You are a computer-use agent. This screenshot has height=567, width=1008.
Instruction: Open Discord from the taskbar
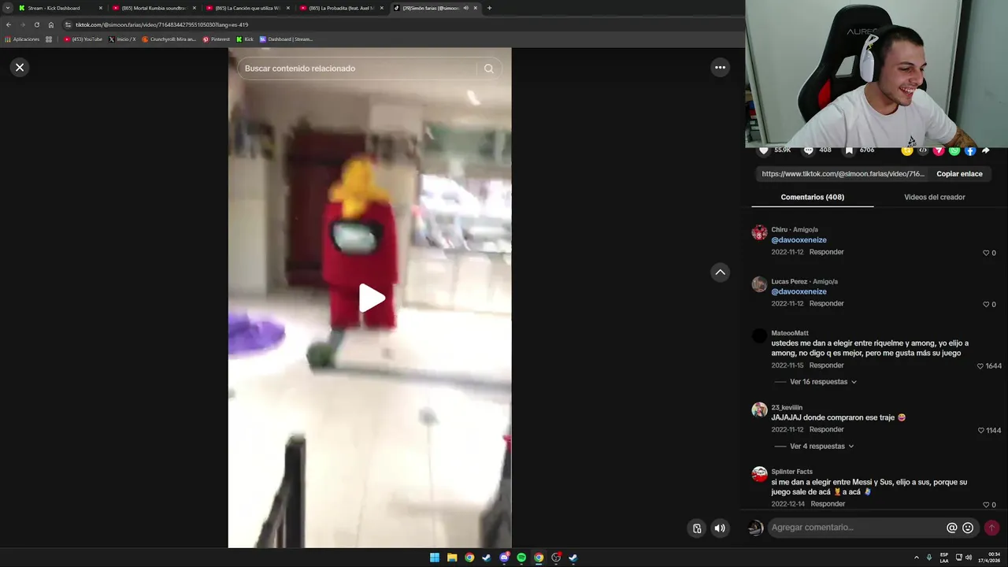click(x=504, y=558)
